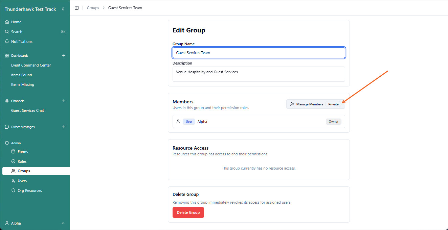
Task: Click the Members section heading
Action: click(183, 102)
